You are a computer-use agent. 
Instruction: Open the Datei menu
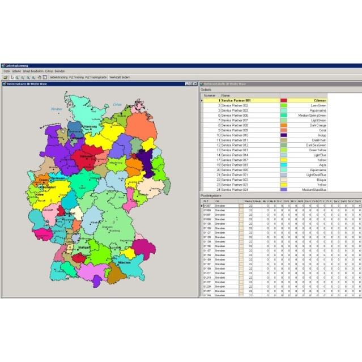point(7,71)
